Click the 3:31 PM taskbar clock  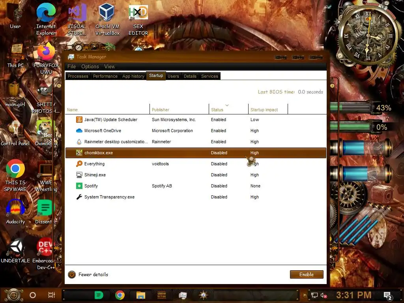tap(353, 295)
